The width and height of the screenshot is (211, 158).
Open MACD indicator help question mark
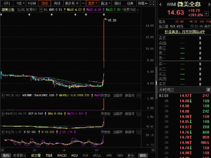[3, 114]
